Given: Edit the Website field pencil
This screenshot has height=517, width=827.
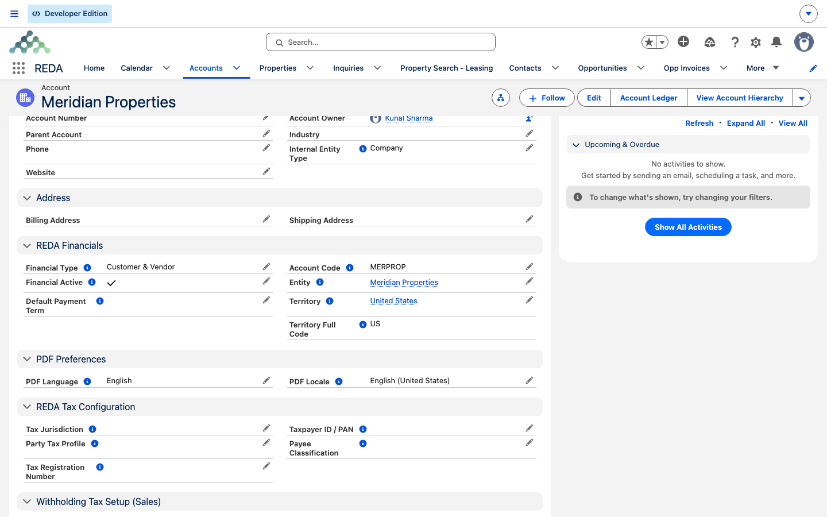Looking at the screenshot, I should [266, 171].
